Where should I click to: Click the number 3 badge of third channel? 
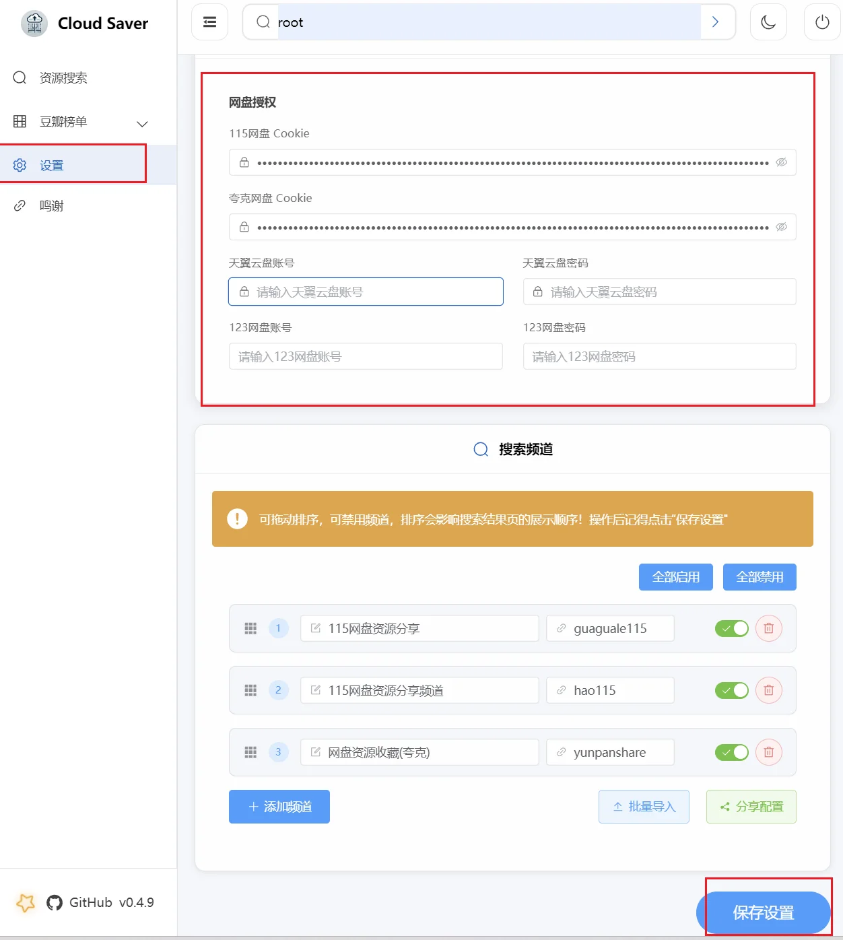278,752
